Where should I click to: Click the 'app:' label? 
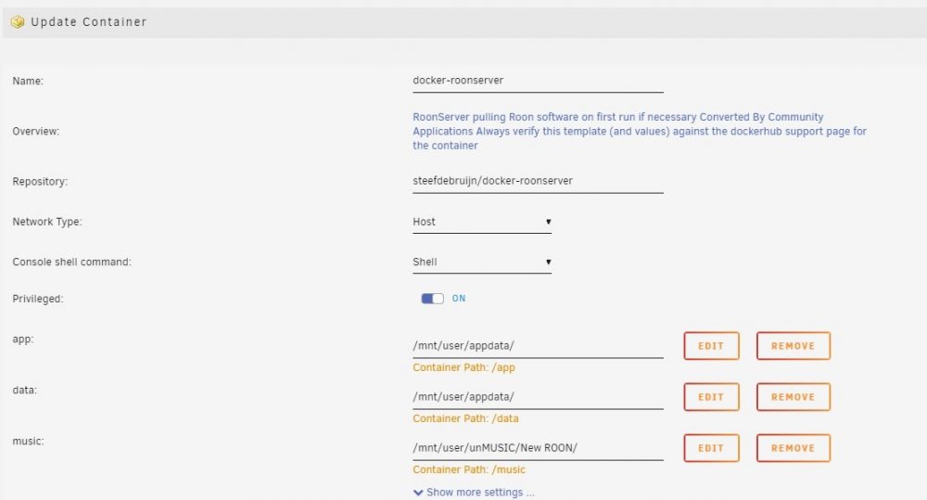23,340
